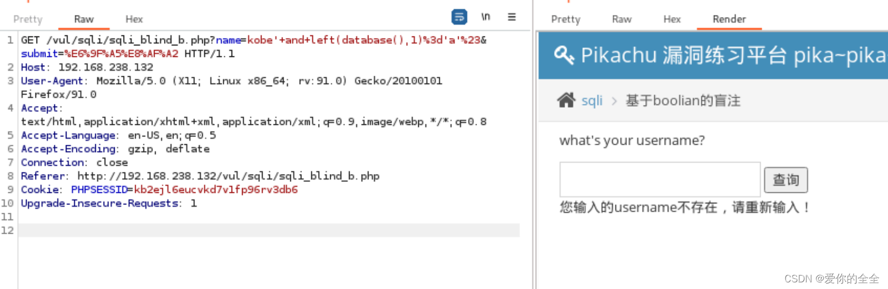
Task: Click the Accept: header name on line 4
Action: pos(42,108)
